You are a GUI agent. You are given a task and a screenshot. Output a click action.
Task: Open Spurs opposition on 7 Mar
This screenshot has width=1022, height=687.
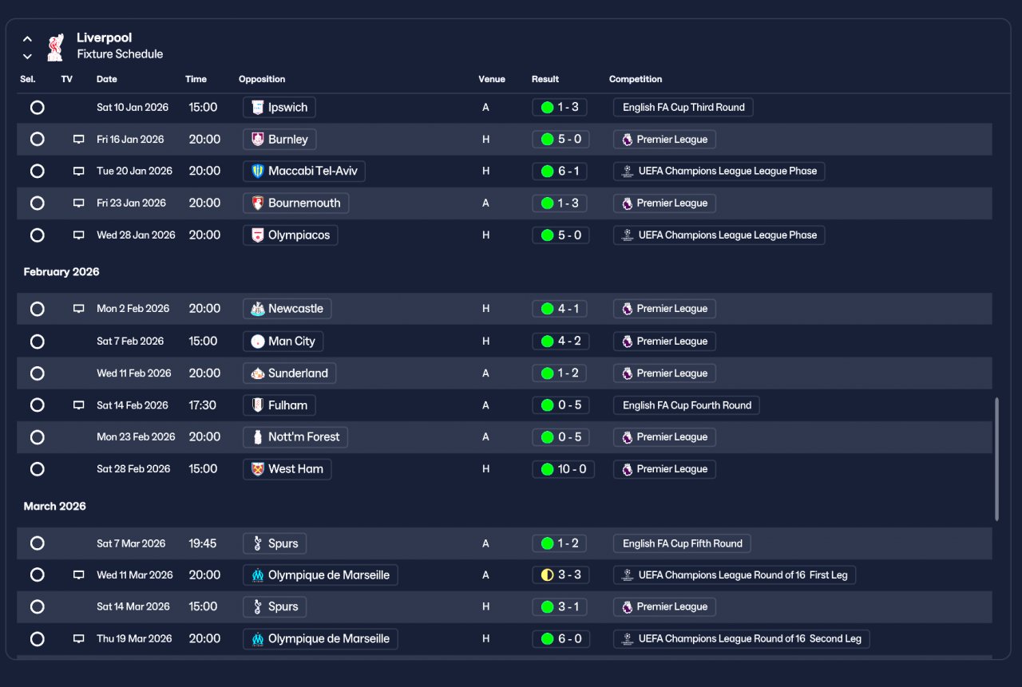[275, 543]
